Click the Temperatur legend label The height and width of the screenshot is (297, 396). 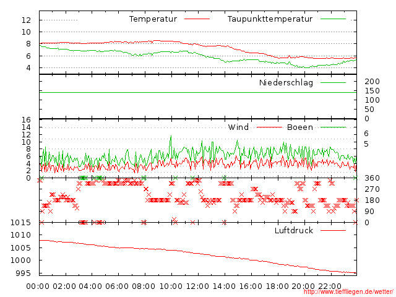pyautogui.click(x=153, y=19)
